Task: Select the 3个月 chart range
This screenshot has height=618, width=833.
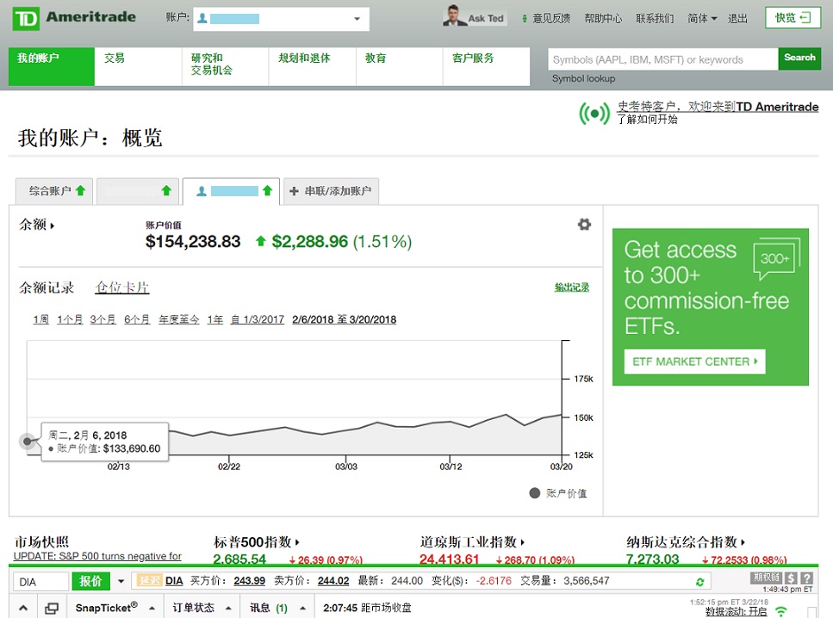Action: (x=103, y=319)
